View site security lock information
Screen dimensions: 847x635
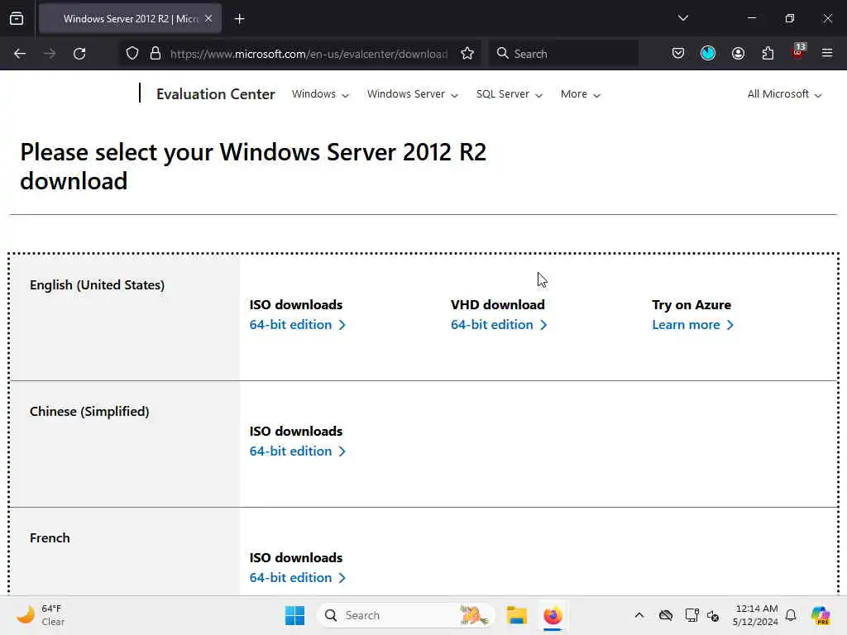tap(156, 54)
